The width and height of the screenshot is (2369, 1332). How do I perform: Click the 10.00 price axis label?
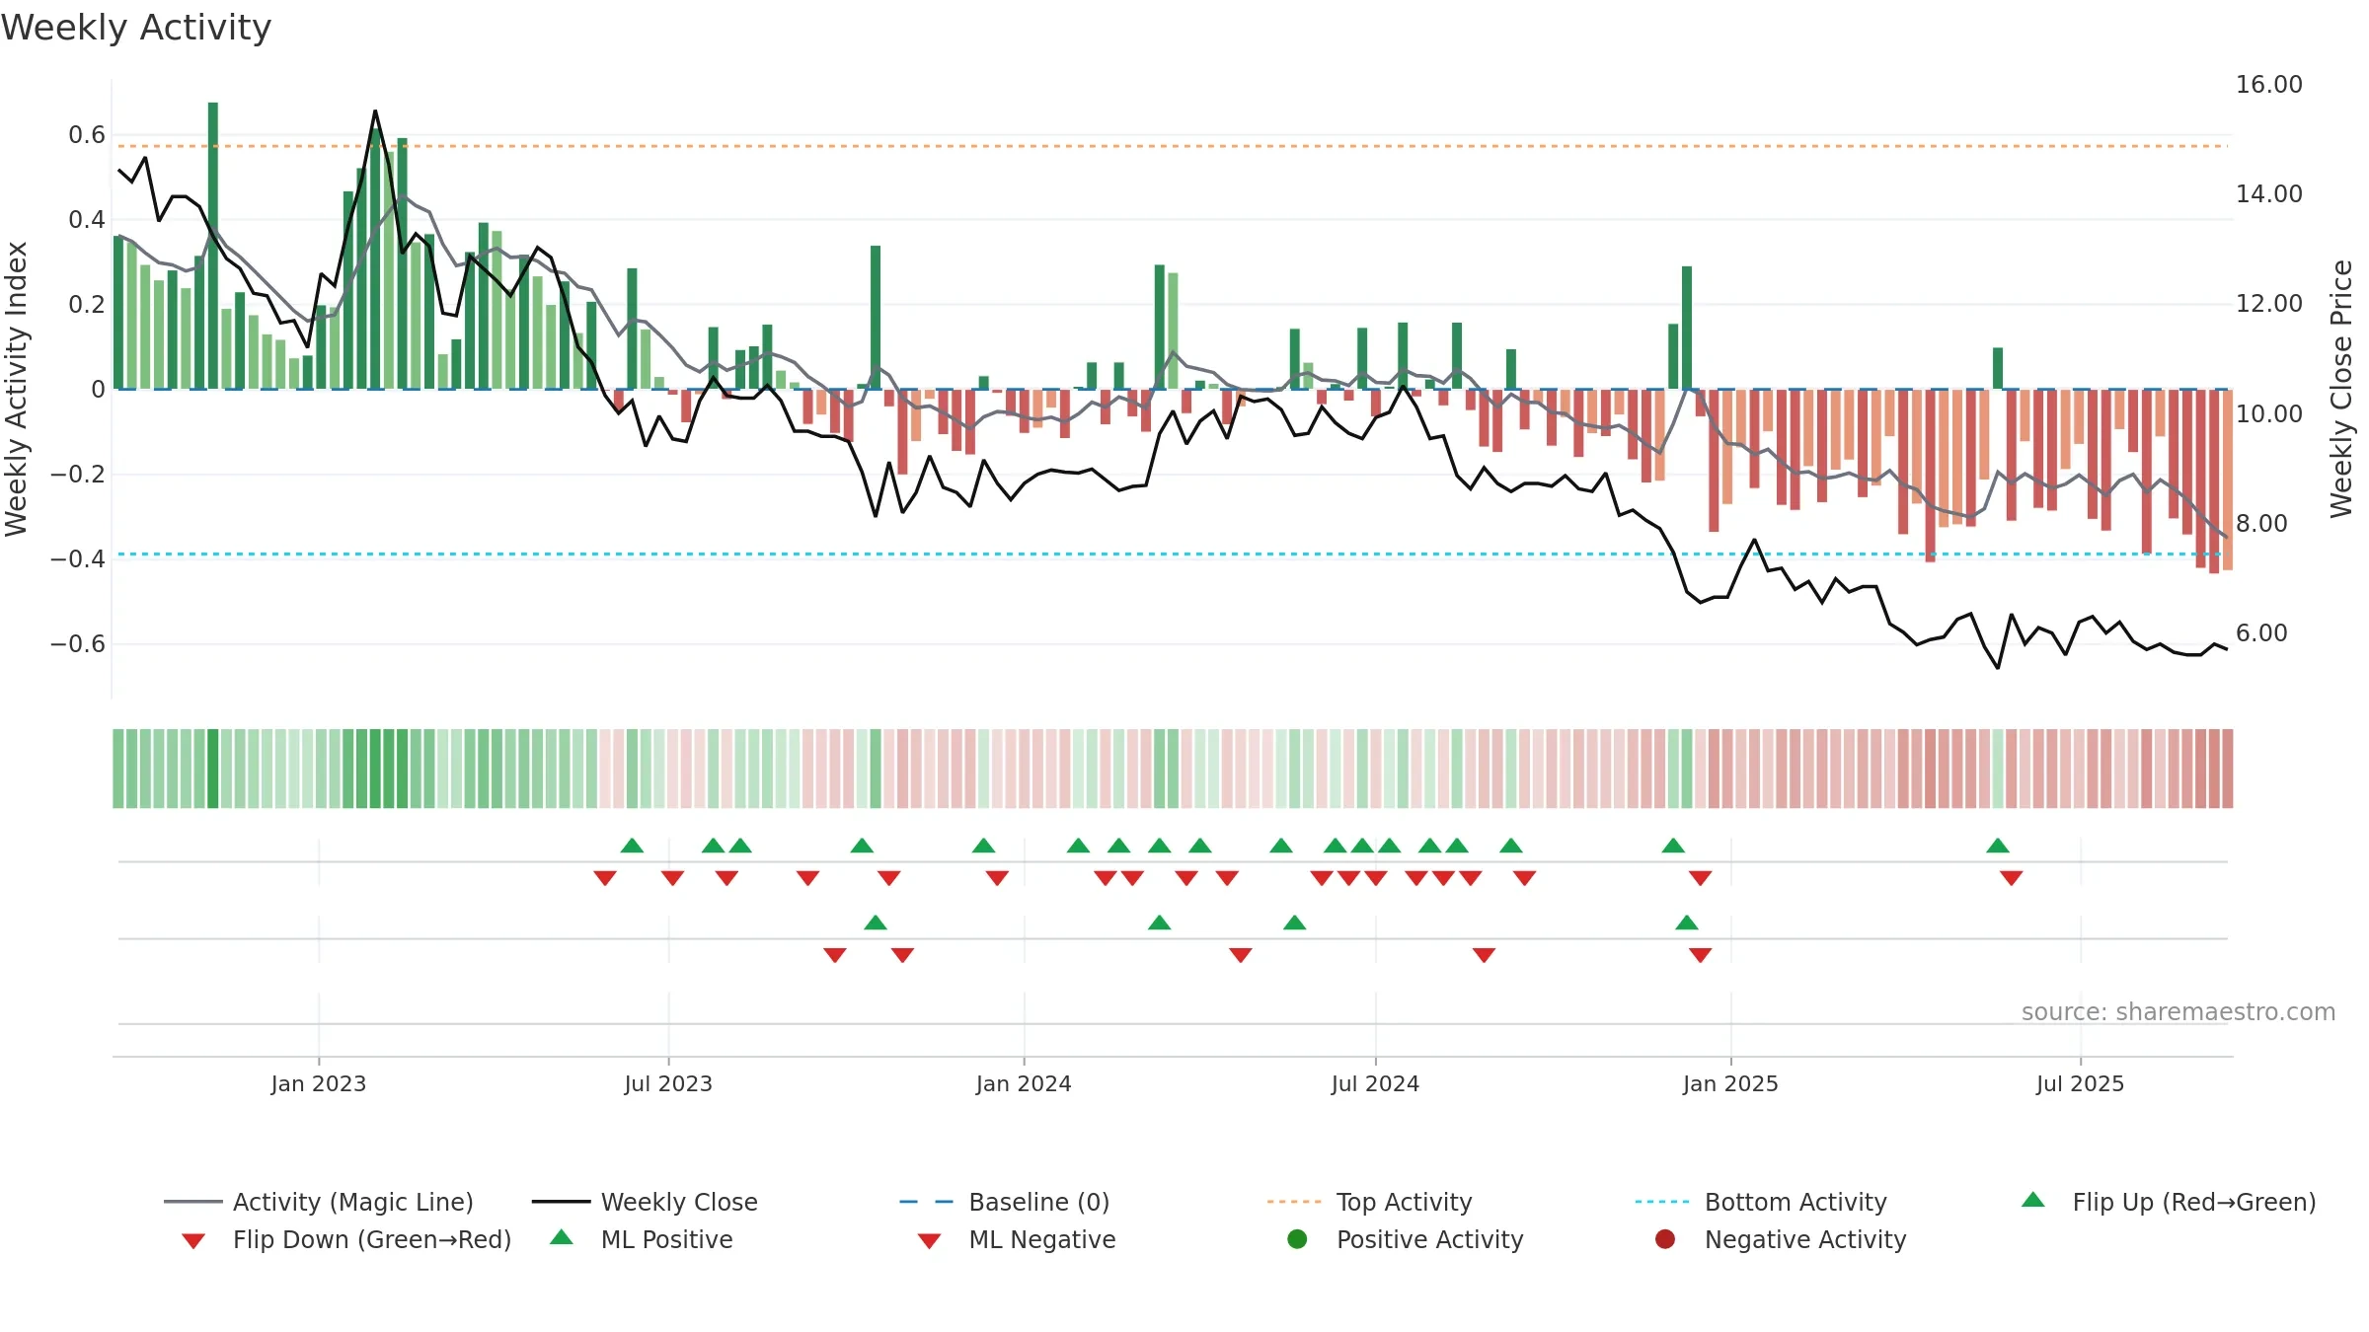coord(2269,413)
